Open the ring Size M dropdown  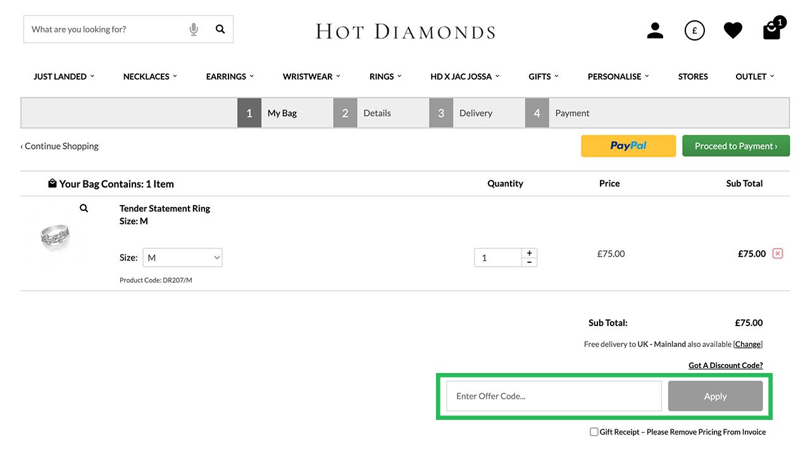[x=182, y=258]
